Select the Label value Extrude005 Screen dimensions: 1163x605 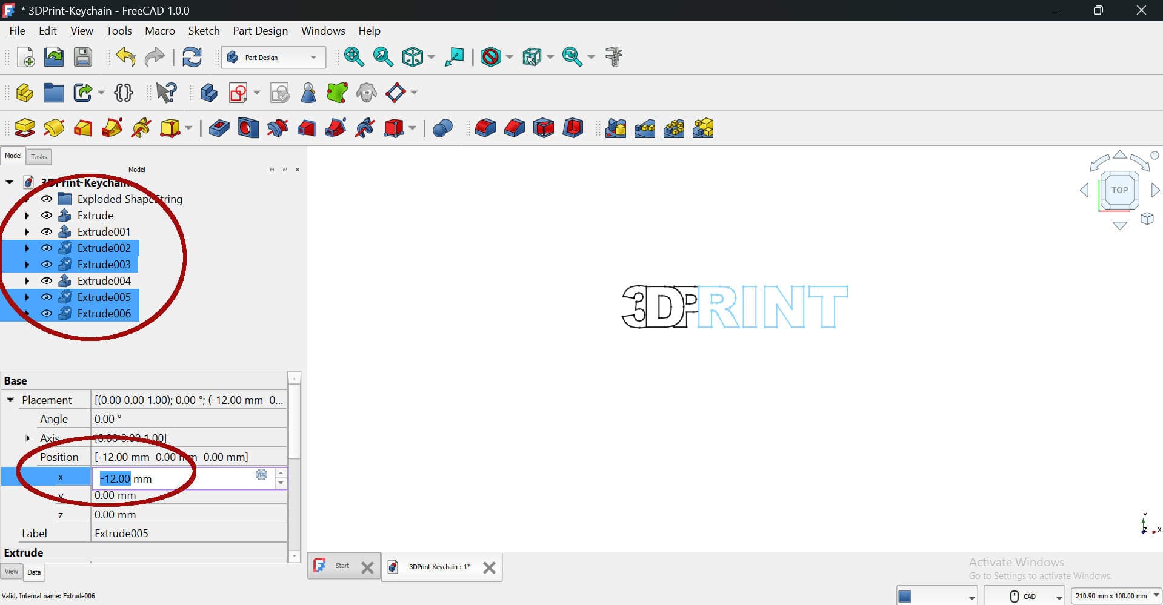pyautogui.click(x=121, y=534)
